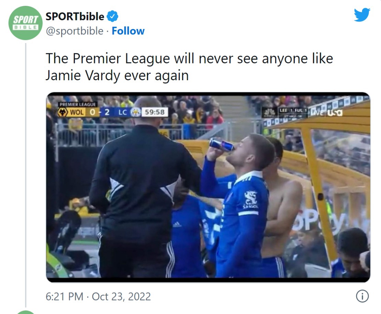This screenshot has width=381, height=314.
Task: Click the Red Bull can in the video
Action: tap(222, 145)
